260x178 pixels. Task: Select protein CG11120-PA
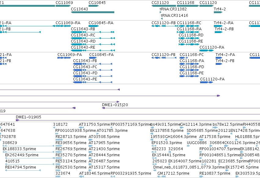(x=207, y=82)
